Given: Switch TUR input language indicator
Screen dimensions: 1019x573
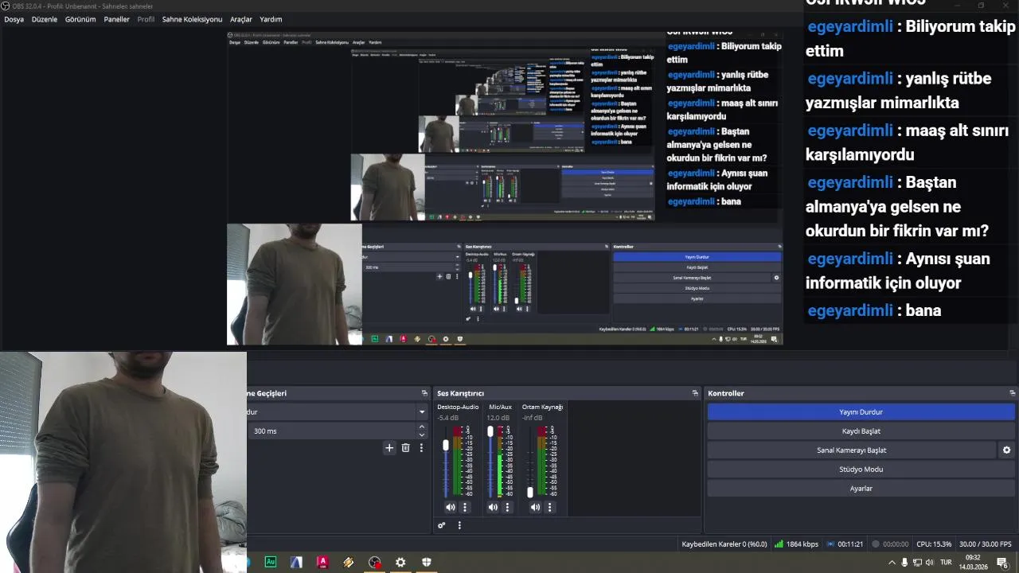Looking at the screenshot, I should (x=946, y=563).
